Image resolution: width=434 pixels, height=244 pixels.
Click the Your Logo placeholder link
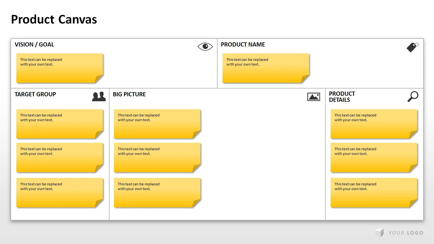[405, 233]
